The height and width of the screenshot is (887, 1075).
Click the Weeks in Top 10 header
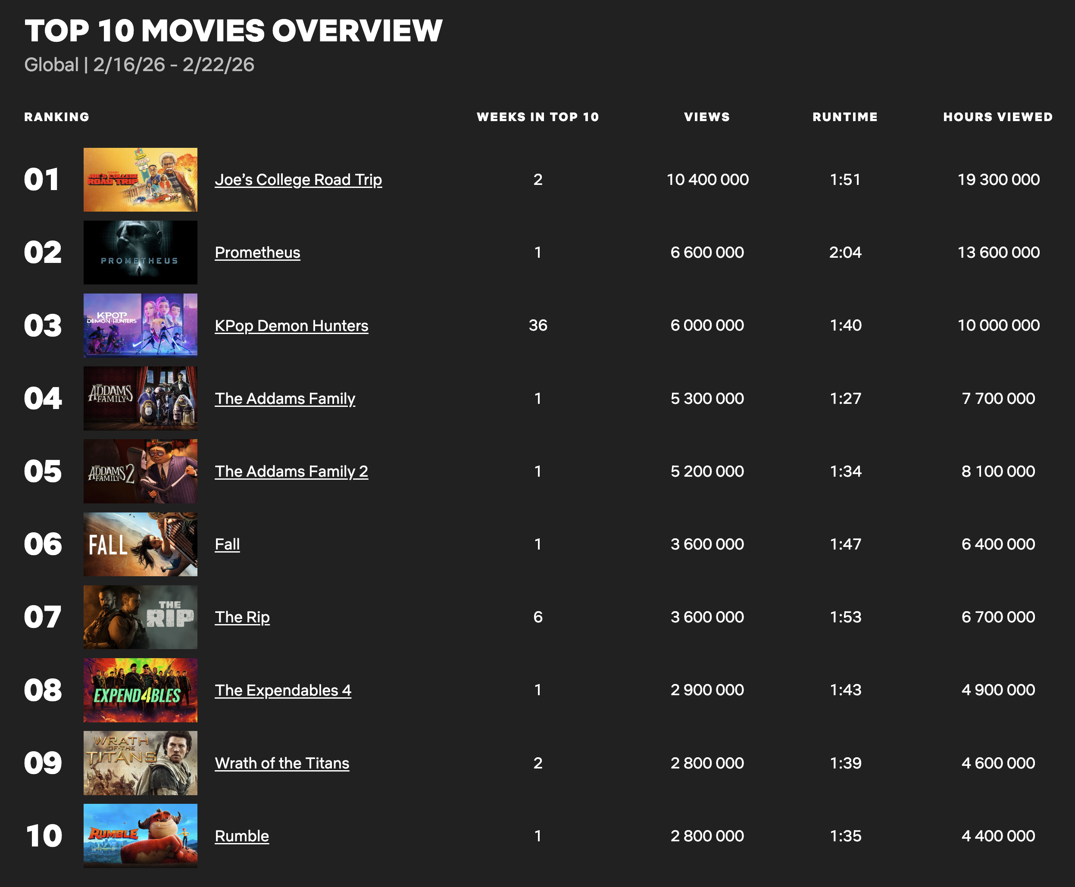pos(537,116)
